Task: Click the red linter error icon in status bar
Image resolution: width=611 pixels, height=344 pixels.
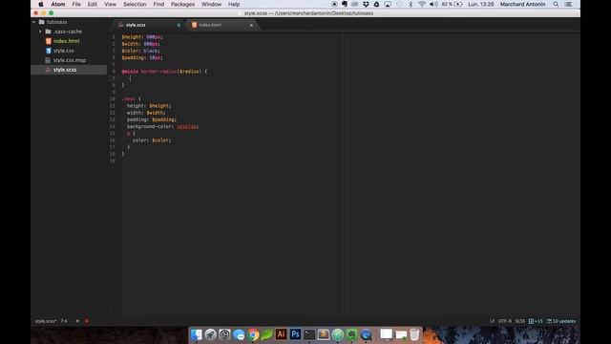Action: coord(87,321)
